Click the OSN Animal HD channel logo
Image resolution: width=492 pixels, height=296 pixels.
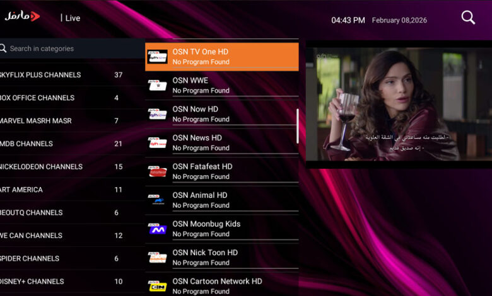[x=157, y=200]
